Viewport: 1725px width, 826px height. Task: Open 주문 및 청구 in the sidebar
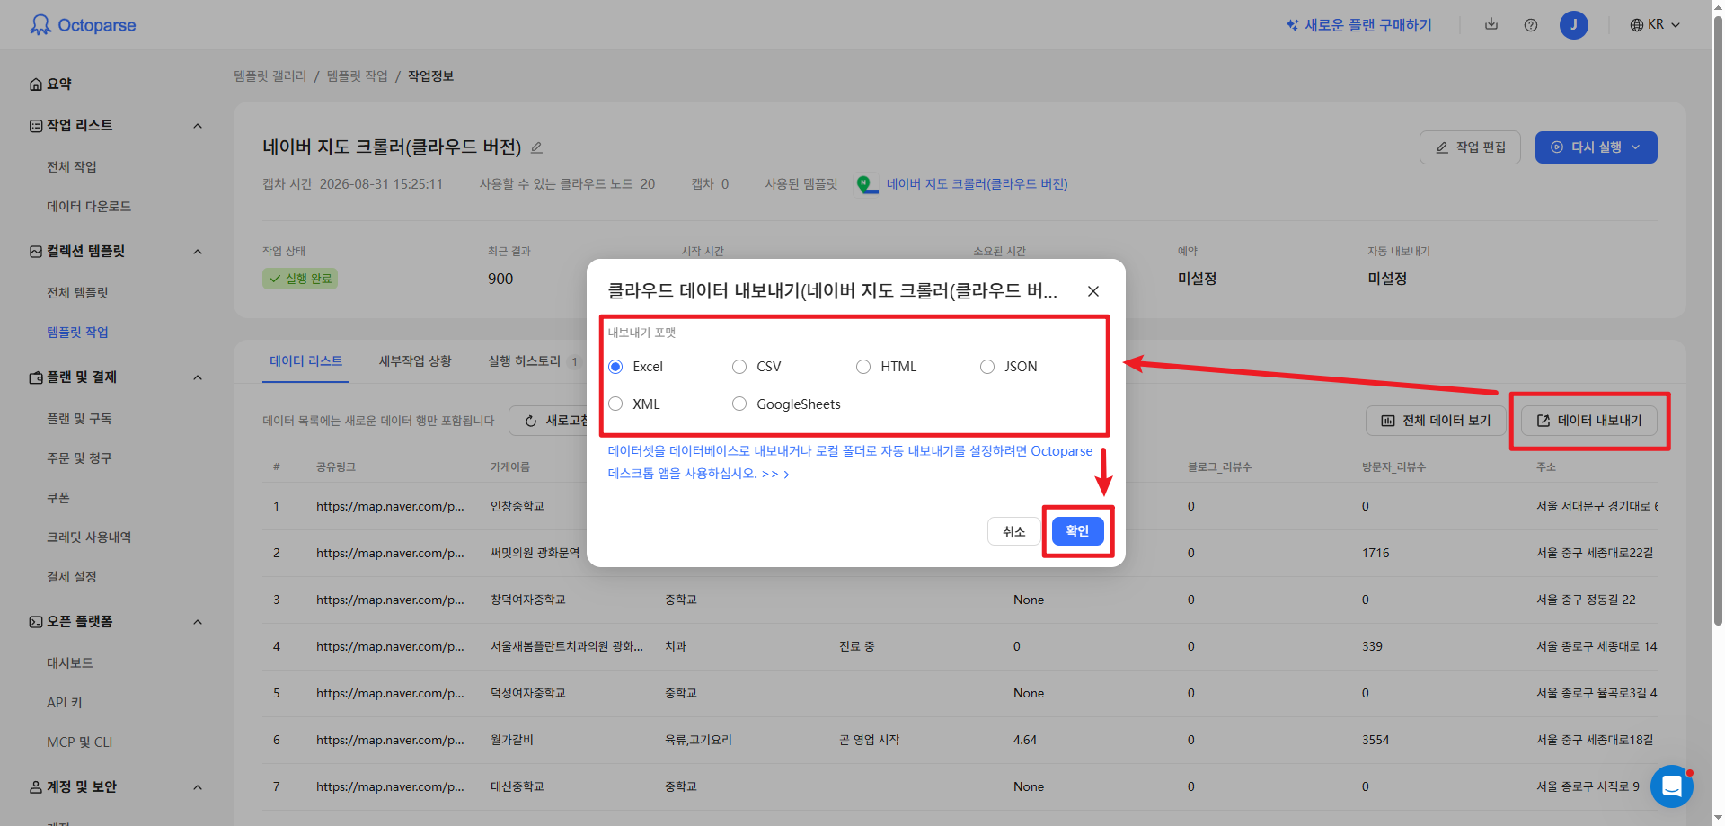coord(79,458)
